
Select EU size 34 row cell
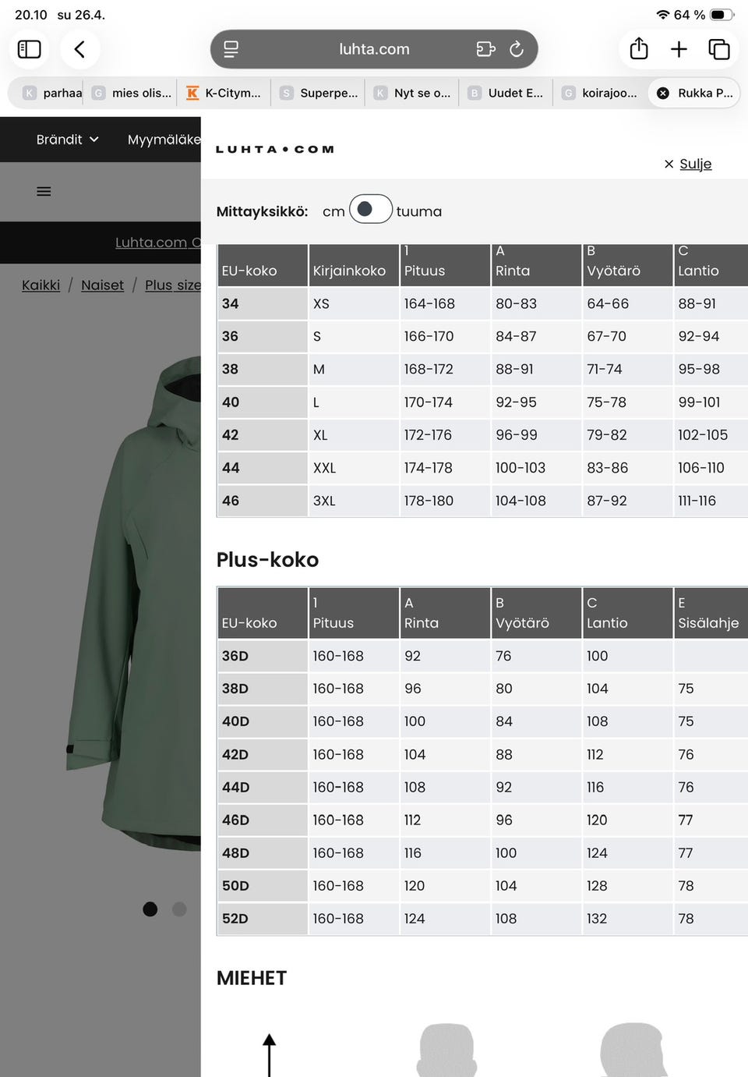coord(263,303)
